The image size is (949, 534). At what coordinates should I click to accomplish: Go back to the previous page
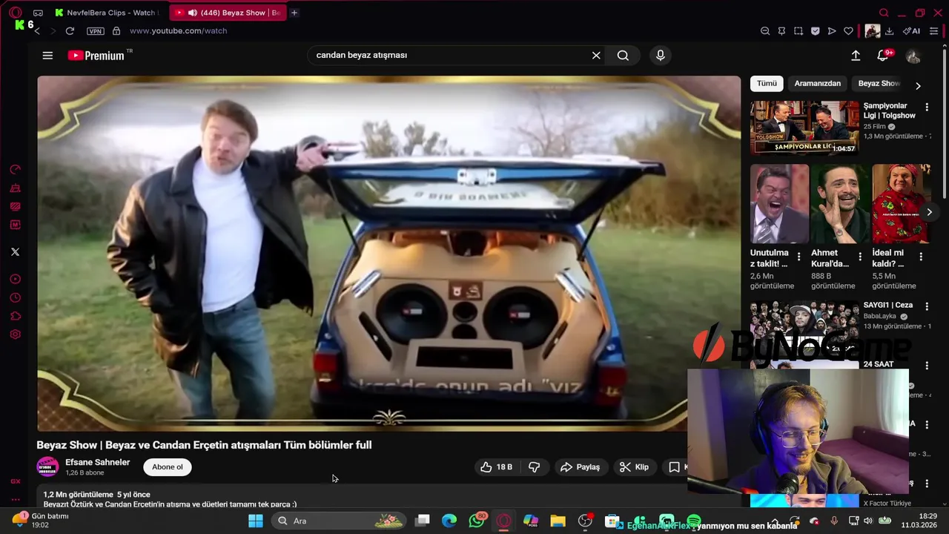[x=36, y=31]
